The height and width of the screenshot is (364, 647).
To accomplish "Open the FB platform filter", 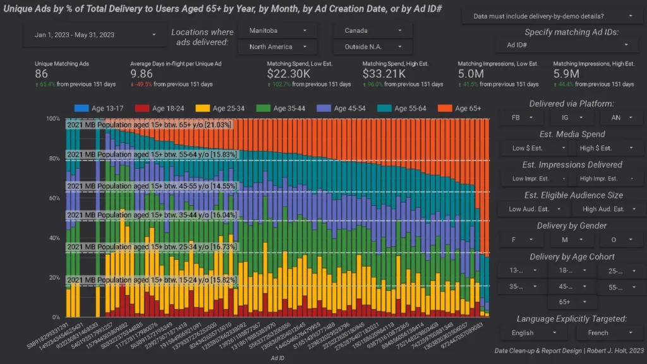I will click(x=523, y=118).
